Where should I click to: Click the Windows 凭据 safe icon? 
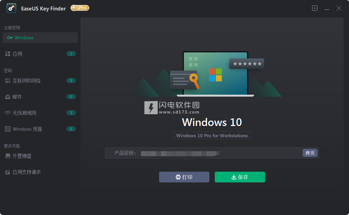(8, 129)
